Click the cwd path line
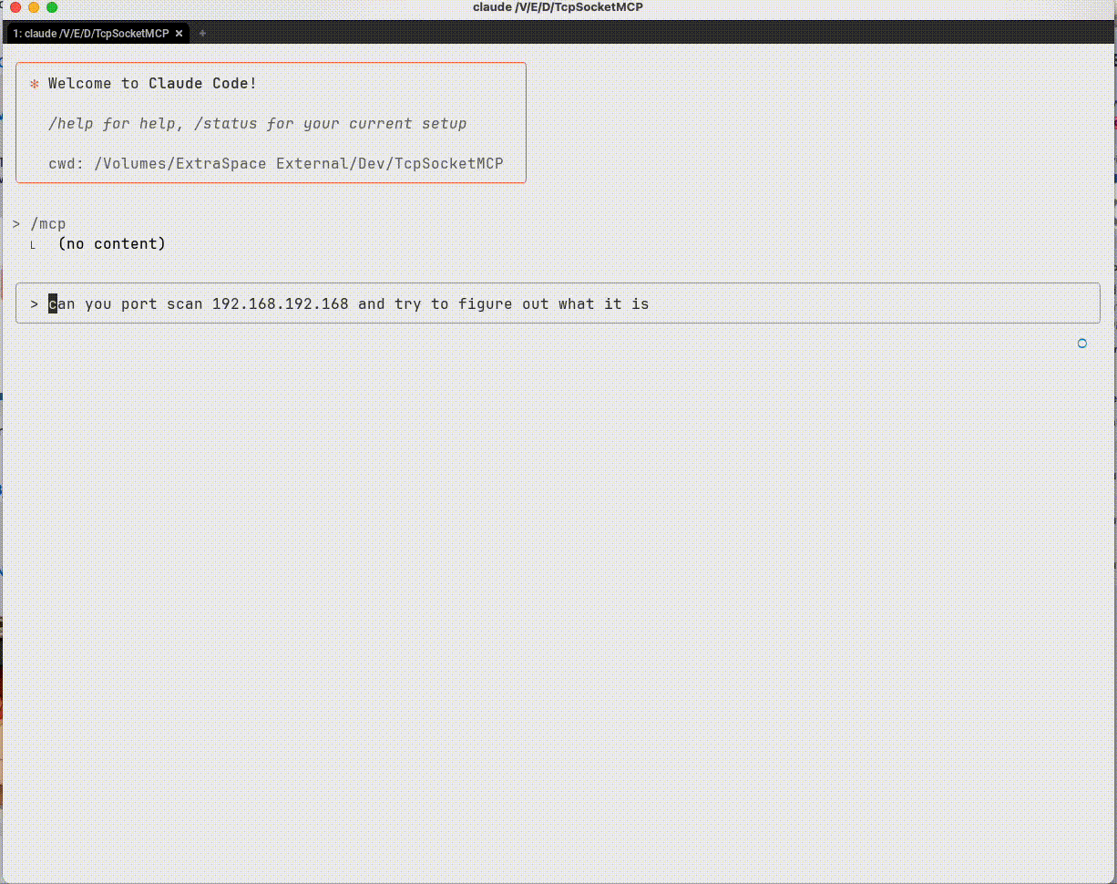 pyautogui.click(x=276, y=163)
